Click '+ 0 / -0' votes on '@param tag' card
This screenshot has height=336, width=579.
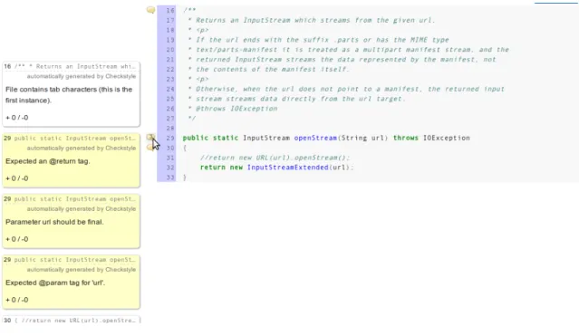tap(17, 300)
